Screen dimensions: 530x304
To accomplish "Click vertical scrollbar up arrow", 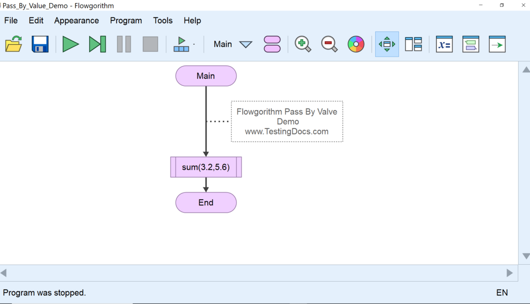I will coord(526,69).
